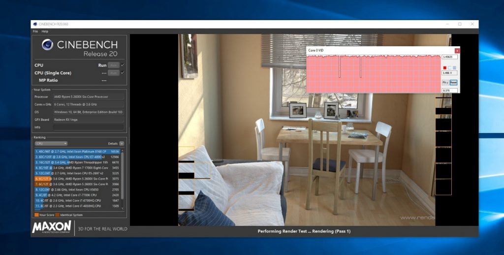The width and height of the screenshot is (504, 255).
Task: Click the Identical System legend icon
Action: point(57,215)
